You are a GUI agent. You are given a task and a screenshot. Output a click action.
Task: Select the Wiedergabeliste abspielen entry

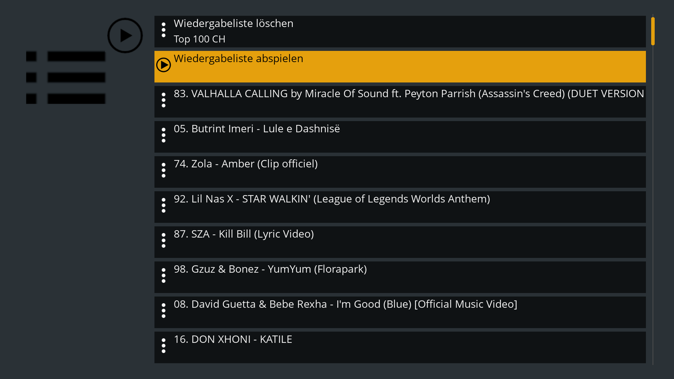[x=400, y=67]
